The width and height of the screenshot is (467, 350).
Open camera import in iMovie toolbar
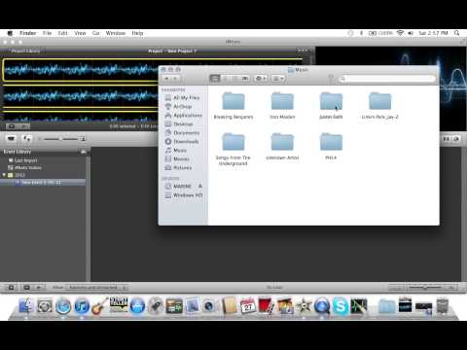[12, 139]
